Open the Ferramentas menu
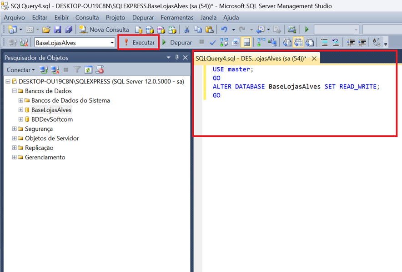 tap(177, 17)
